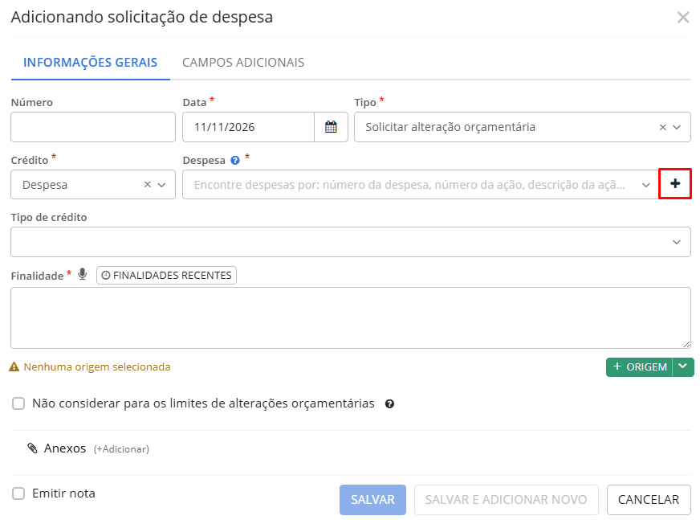Screen dimensions: 700x520
Task: Click inside the Número input field
Action: pyautogui.click(x=92, y=126)
